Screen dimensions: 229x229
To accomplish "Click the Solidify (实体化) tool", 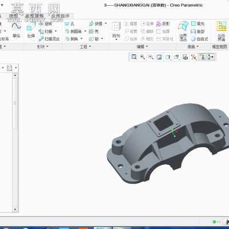I will click(165, 39).
